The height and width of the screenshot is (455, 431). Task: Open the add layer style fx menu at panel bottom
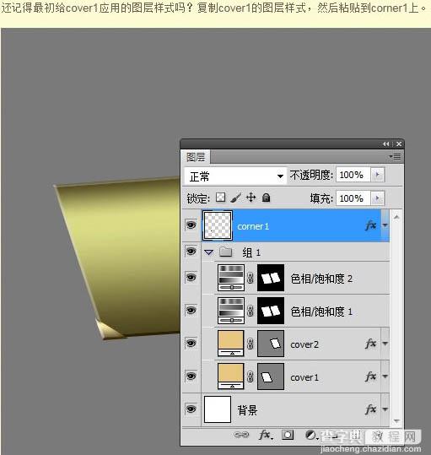coord(265,435)
